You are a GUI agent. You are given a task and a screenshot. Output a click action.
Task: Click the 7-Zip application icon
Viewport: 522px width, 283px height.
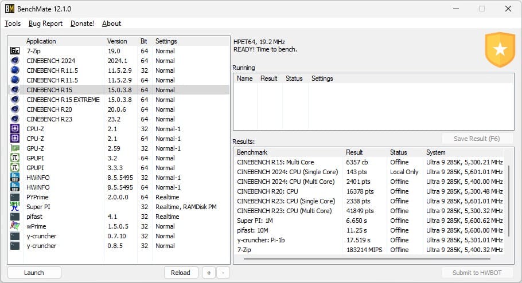click(15, 51)
